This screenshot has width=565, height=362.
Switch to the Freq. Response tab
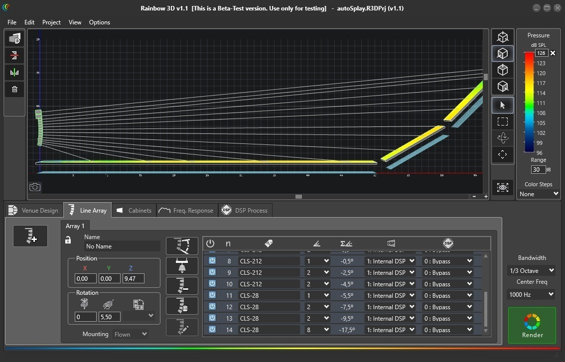coord(186,211)
